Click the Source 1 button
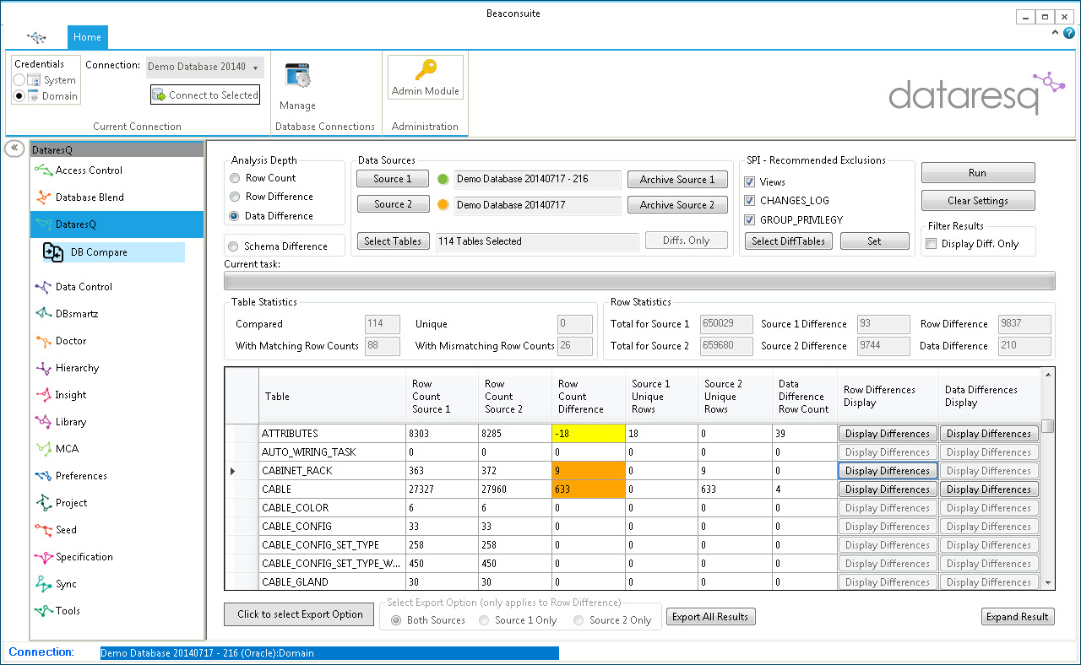The height and width of the screenshot is (665, 1081). [393, 179]
